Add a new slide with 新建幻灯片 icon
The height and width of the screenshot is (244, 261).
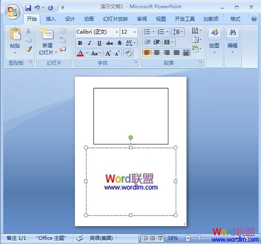pyautogui.click(x=47, y=34)
